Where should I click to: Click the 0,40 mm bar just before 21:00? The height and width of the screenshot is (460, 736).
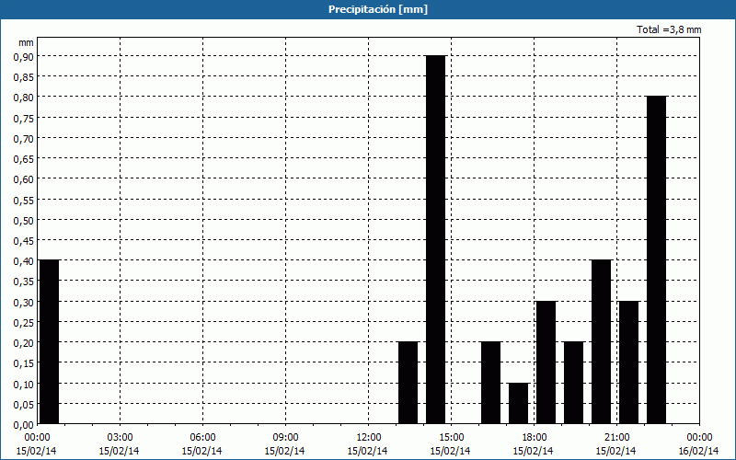(x=602, y=341)
